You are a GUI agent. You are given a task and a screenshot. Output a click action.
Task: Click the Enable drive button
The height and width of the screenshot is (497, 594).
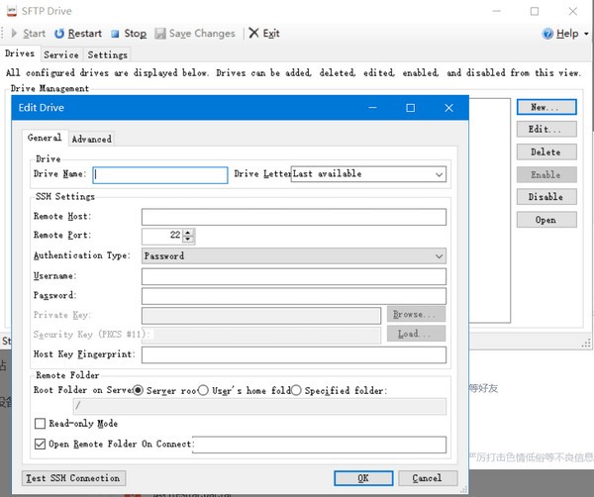546,174
